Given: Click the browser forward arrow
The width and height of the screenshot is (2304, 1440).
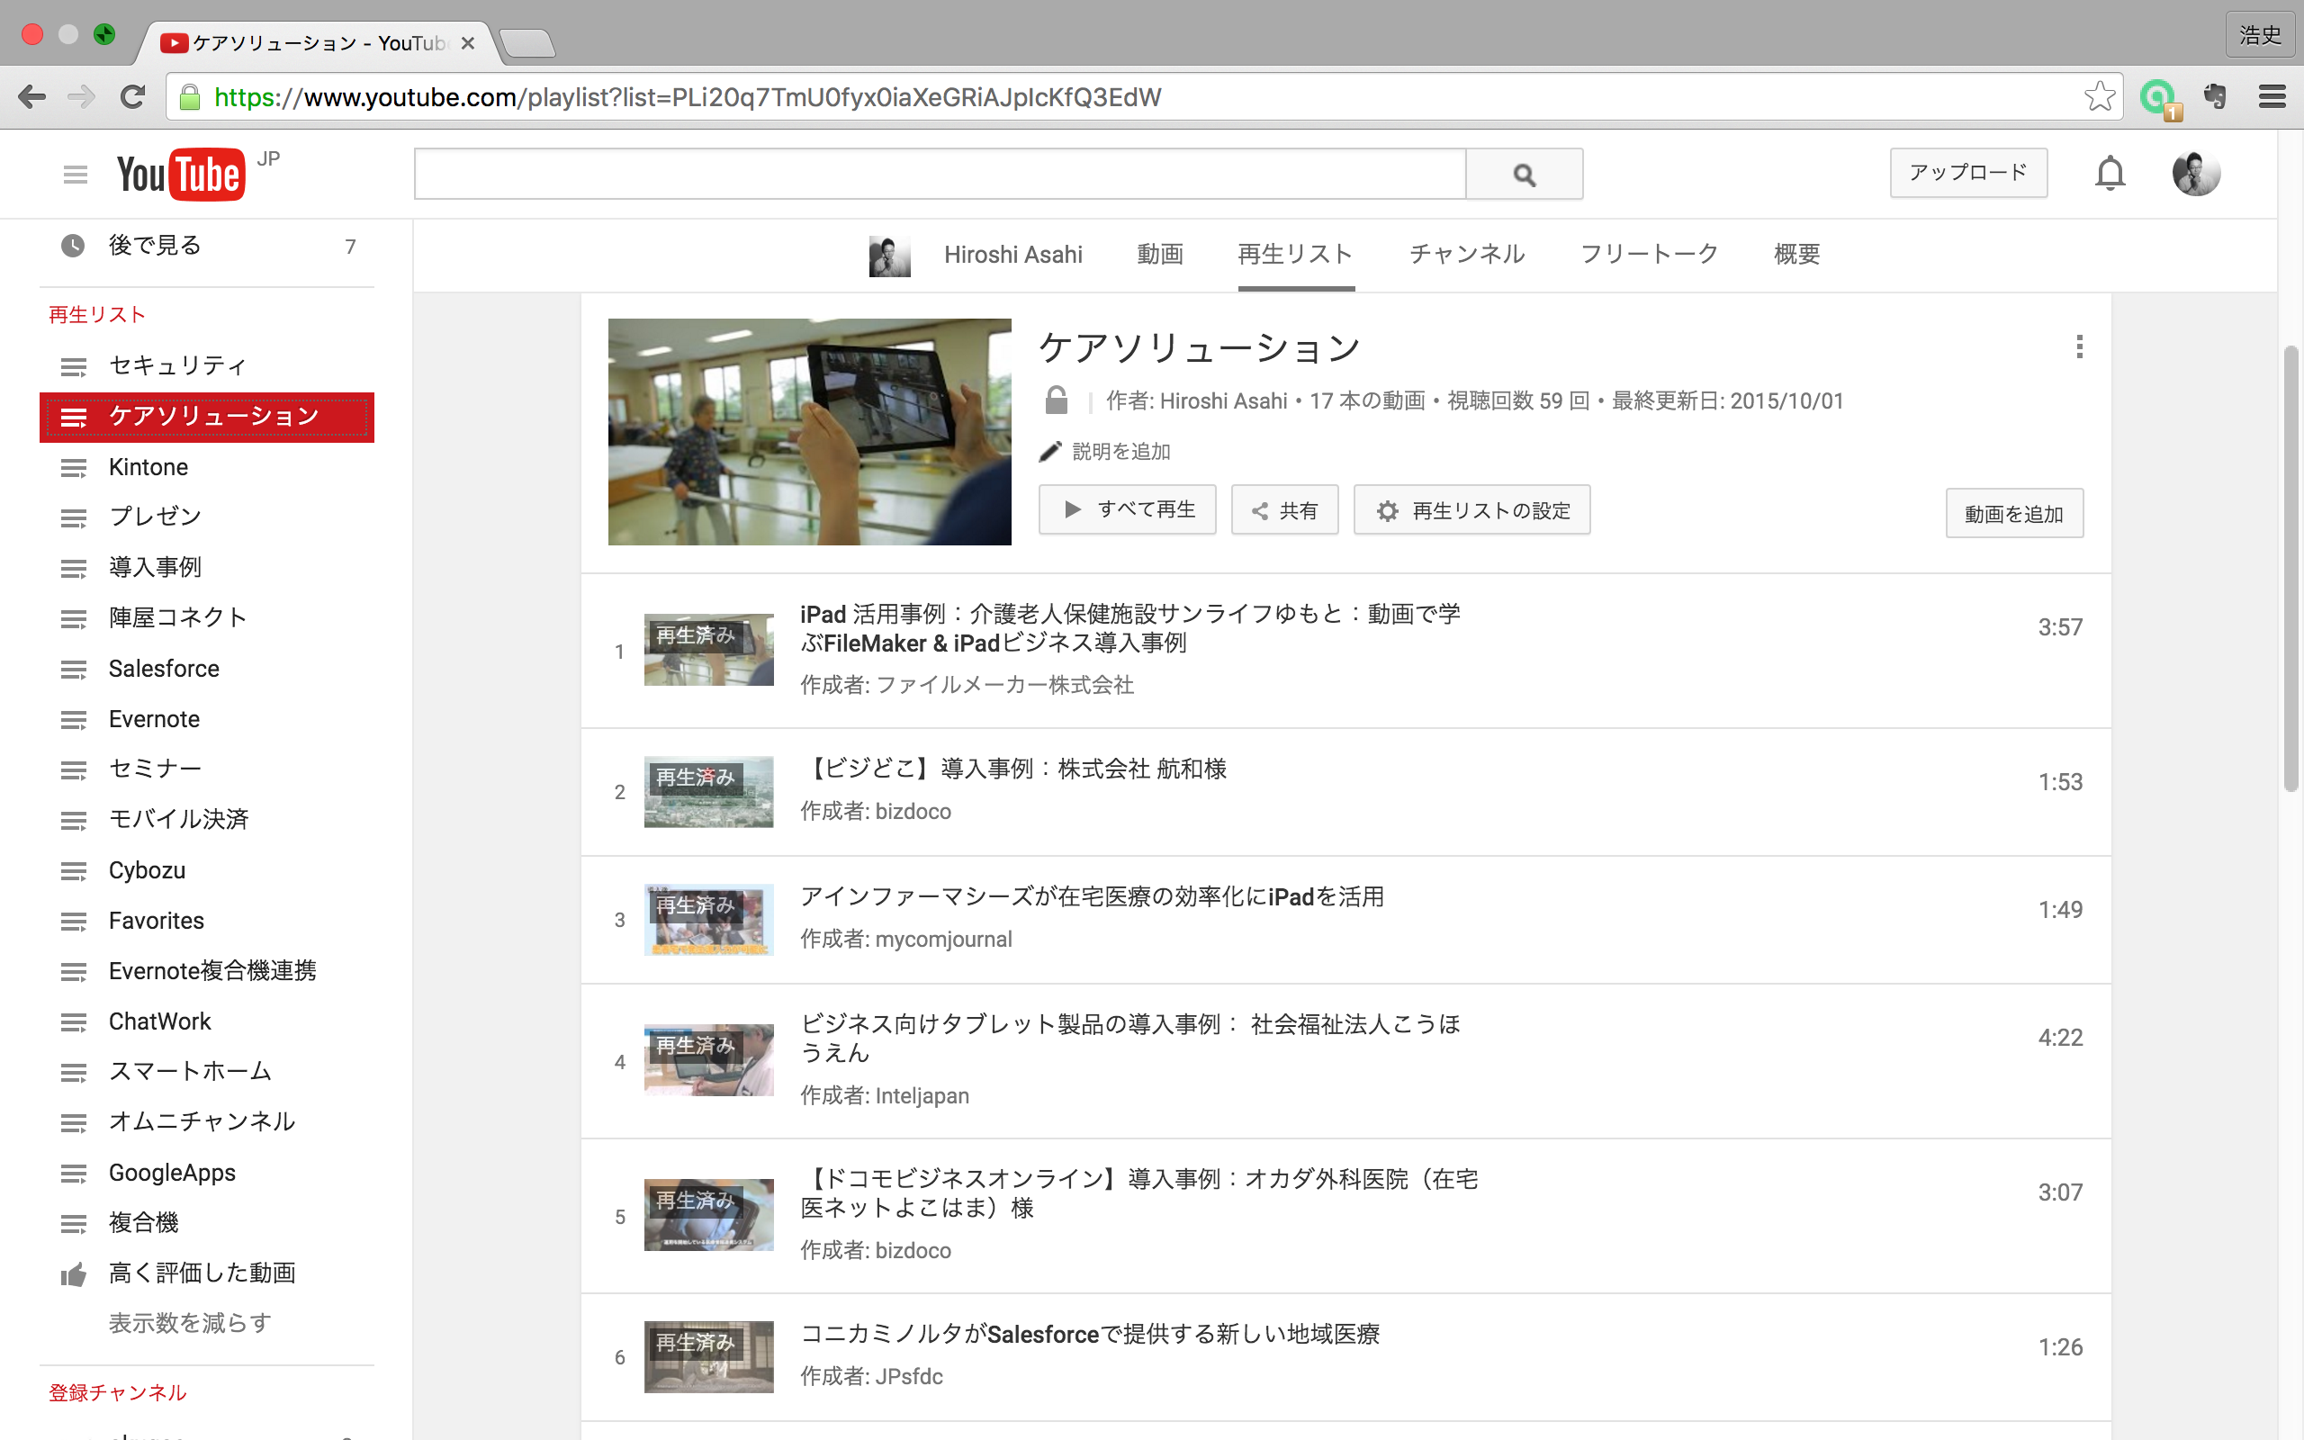Looking at the screenshot, I should coord(82,97).
